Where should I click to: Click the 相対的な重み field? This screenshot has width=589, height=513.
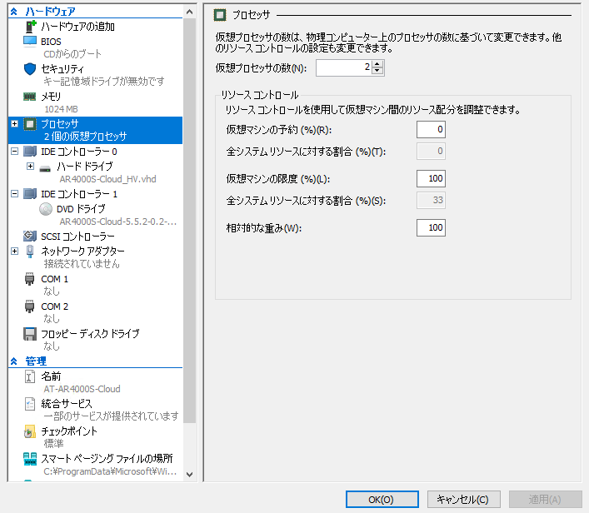pyautogui.click(x=431, y=227)
